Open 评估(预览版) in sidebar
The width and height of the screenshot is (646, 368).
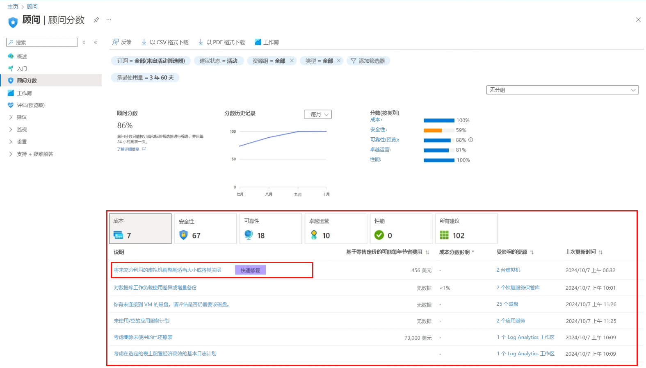click(31, 105)
